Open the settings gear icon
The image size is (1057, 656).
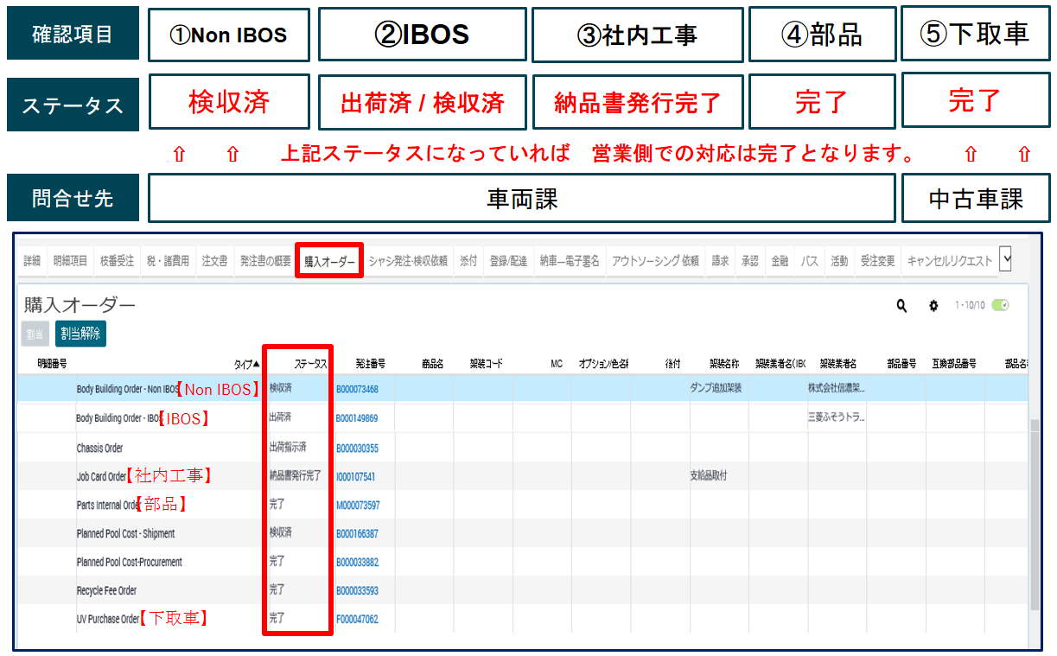[x=933, y=306]
